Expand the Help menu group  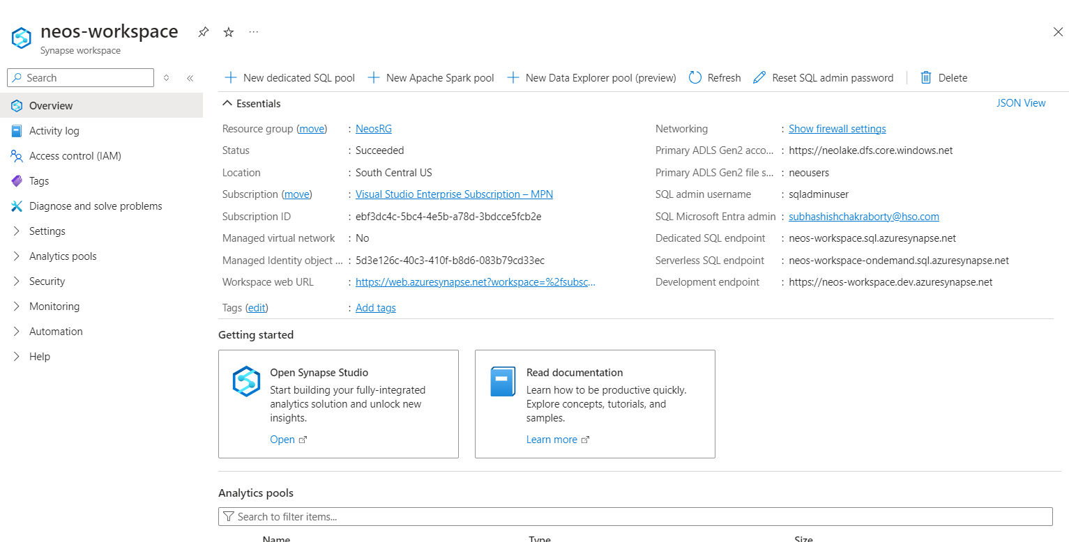pyautogui.click(x=17, y=357)
